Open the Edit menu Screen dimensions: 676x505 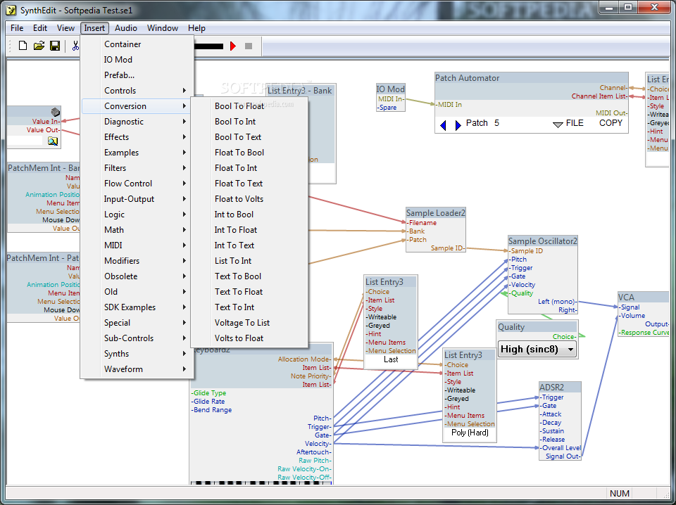coord(40,28)
